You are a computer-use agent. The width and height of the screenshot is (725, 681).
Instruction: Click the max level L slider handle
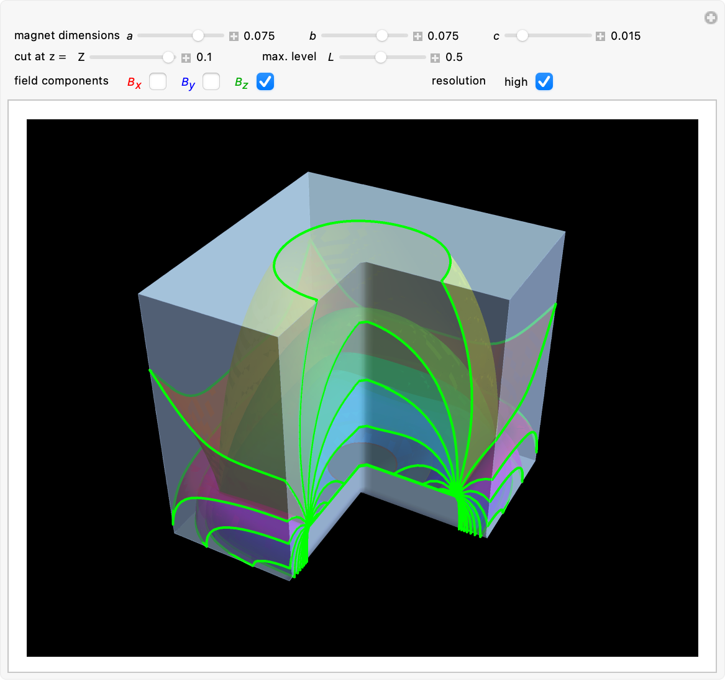(x=381, y=57)
